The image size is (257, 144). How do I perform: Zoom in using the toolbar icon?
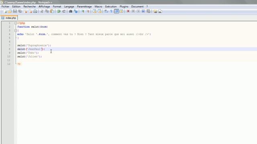[83, 11]
